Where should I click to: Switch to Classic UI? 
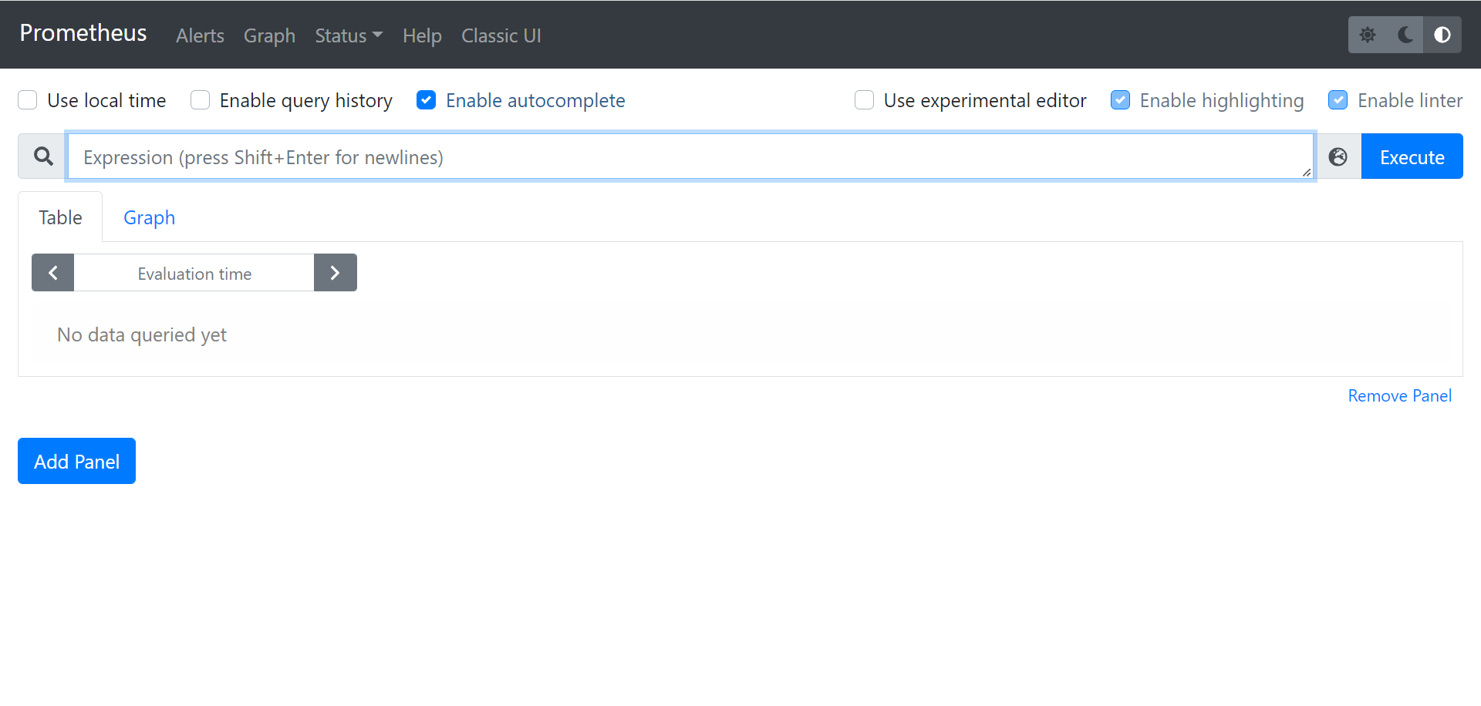click(501, 35)
